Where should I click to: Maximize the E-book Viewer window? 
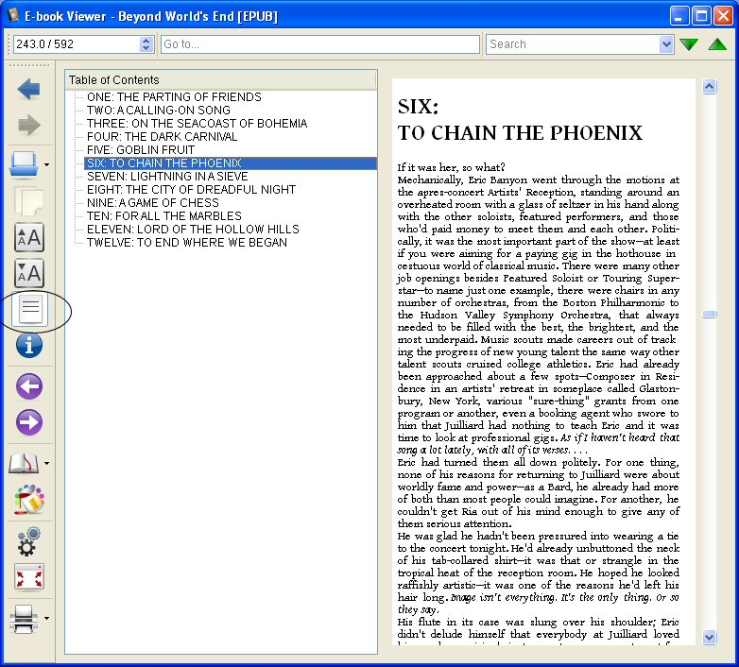(x=701, y=16)
